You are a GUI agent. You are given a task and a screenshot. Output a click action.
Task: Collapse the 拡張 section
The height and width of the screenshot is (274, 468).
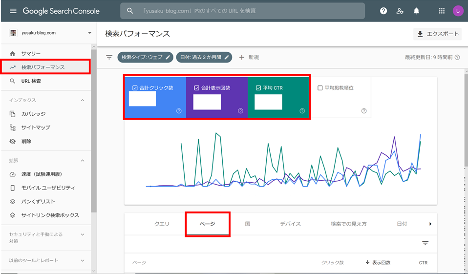tap(83, 161)
